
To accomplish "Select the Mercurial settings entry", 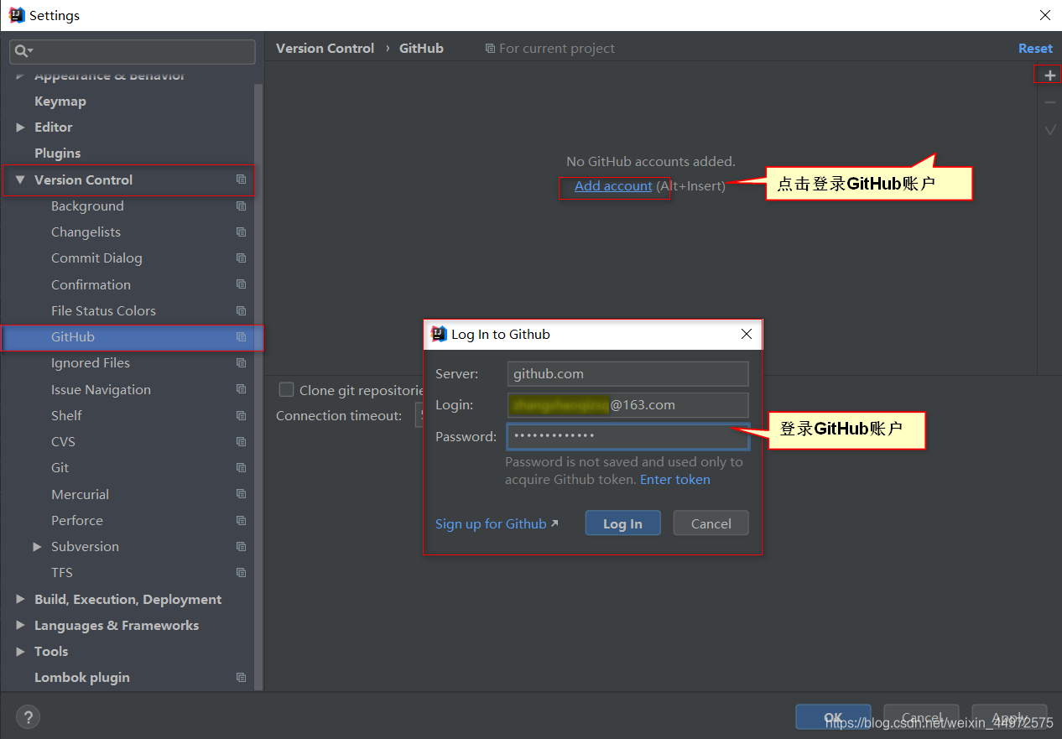I will (x=80, y=494).
